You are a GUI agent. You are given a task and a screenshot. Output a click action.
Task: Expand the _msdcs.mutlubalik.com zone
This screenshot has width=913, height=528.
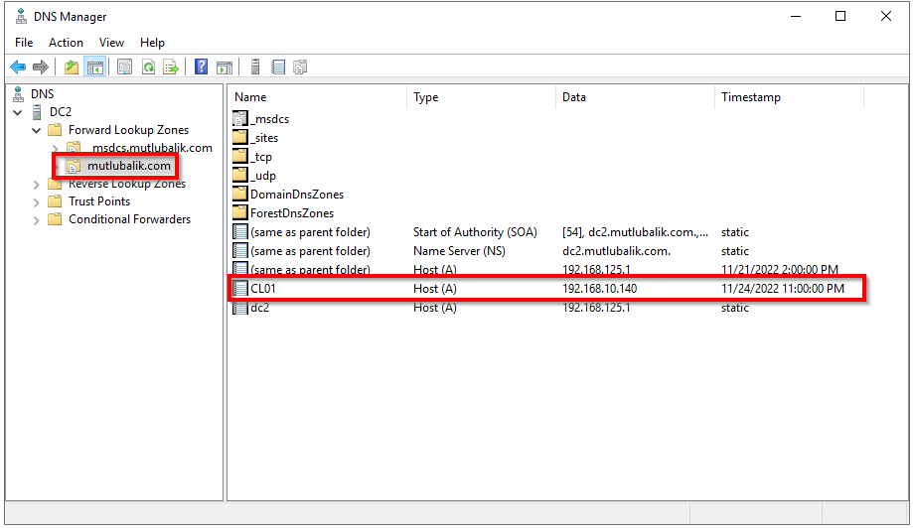(55, 148)
